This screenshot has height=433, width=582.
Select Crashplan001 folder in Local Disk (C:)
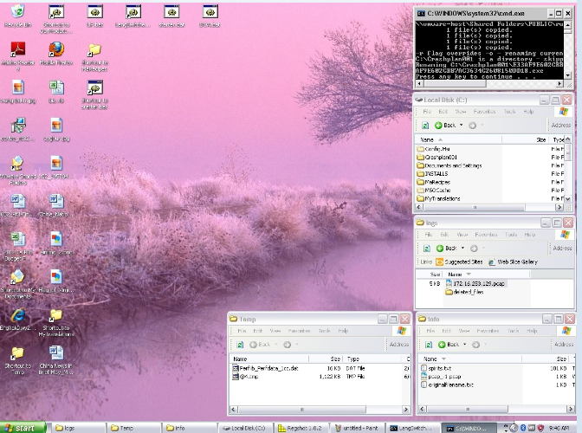coord(436,158)
